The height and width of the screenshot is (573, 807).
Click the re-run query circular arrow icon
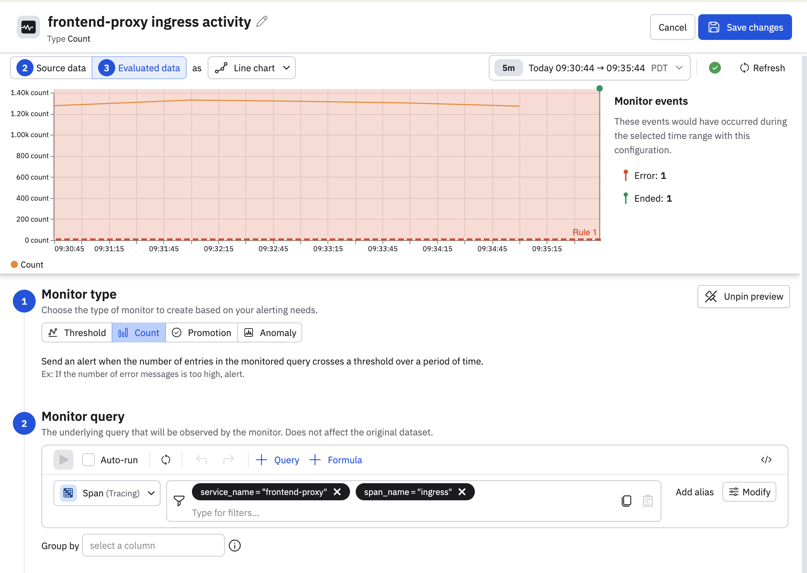click(x=166, y=460)
